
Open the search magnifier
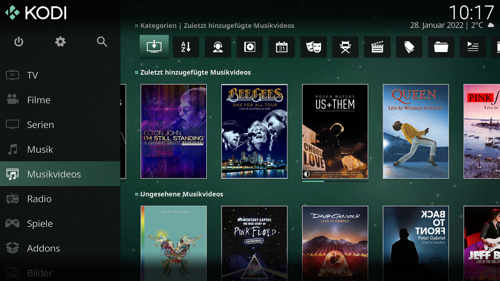(x=102, y=42)
